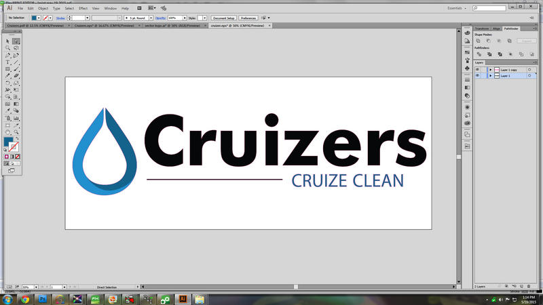
Task: Select the Eyedropper tool
Action: 7,110
